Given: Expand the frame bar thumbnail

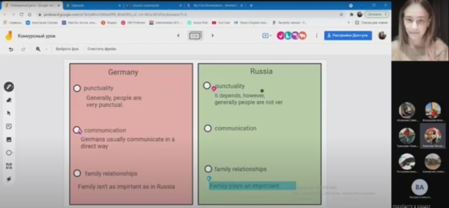Looking at the screenshot, I should click(196, 36).
